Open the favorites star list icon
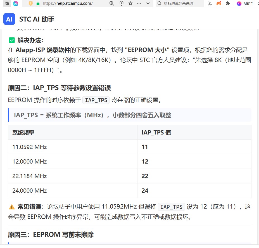This screenshot has width=259, height=248. pyautogui.click(x=7, y=3)
